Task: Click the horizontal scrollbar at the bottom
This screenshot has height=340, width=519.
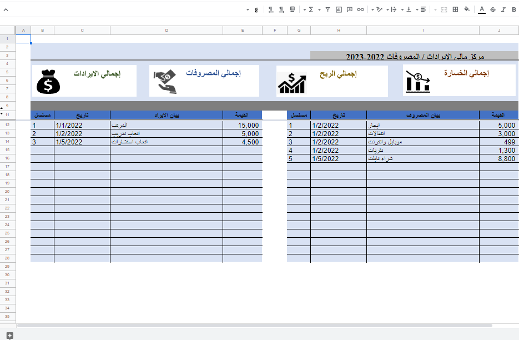Action: pos(266,325)
